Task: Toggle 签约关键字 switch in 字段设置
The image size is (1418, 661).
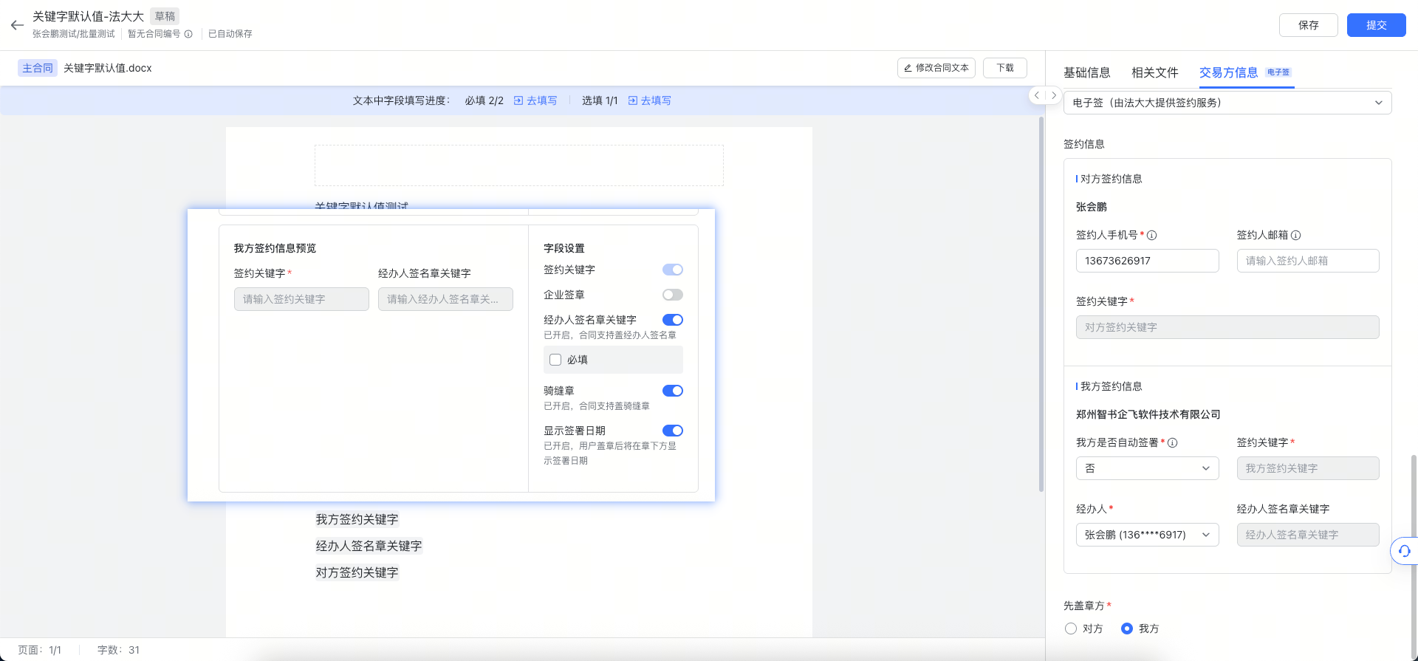Action: 672,270
